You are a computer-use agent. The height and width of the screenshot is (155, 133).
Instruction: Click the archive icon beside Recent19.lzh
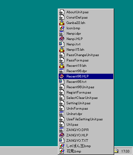[x=62, y=66]
